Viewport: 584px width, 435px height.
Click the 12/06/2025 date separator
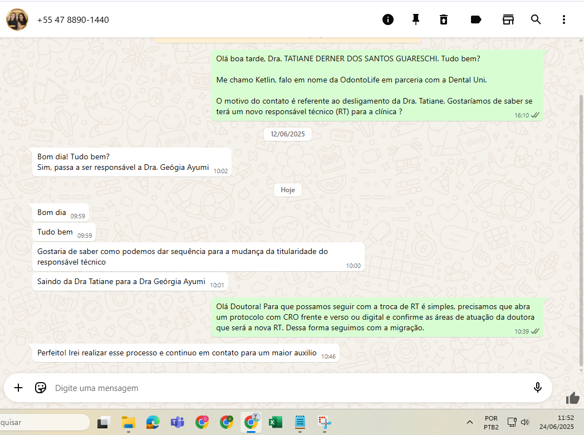click(x=287, y=134)
